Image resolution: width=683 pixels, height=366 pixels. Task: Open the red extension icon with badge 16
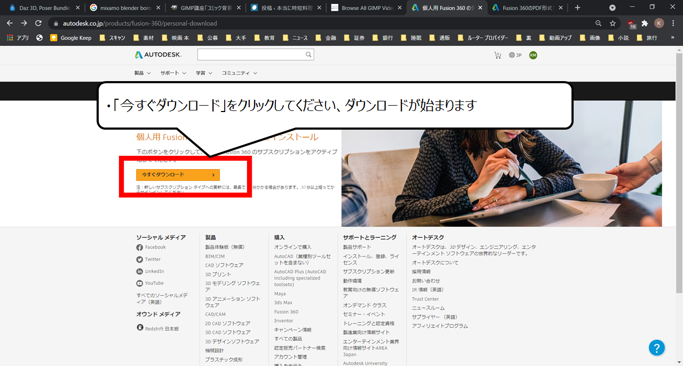631,23
